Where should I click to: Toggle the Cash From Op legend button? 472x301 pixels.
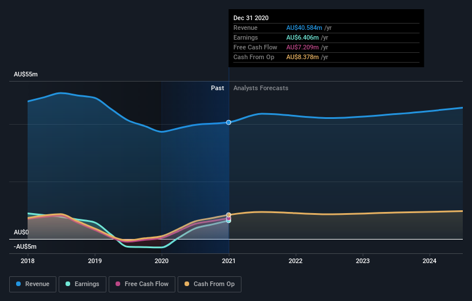tap(209, 284)
